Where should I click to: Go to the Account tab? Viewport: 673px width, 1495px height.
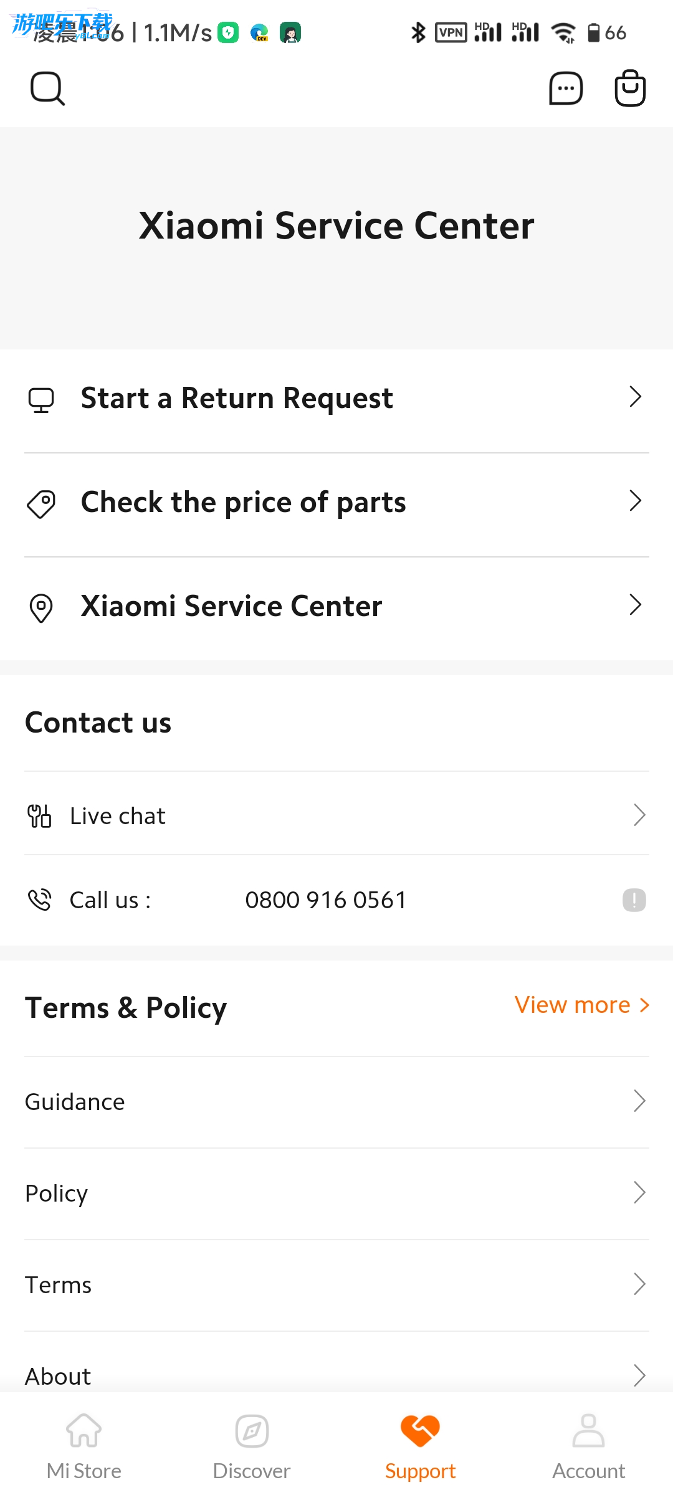click(x=588, y=1445)
